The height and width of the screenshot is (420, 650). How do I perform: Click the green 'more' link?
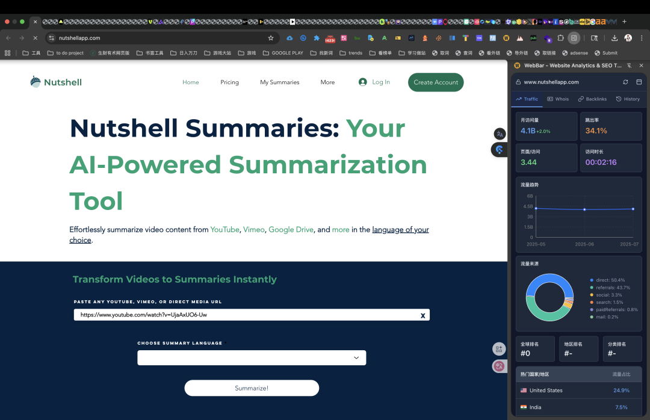coord(341,229)
